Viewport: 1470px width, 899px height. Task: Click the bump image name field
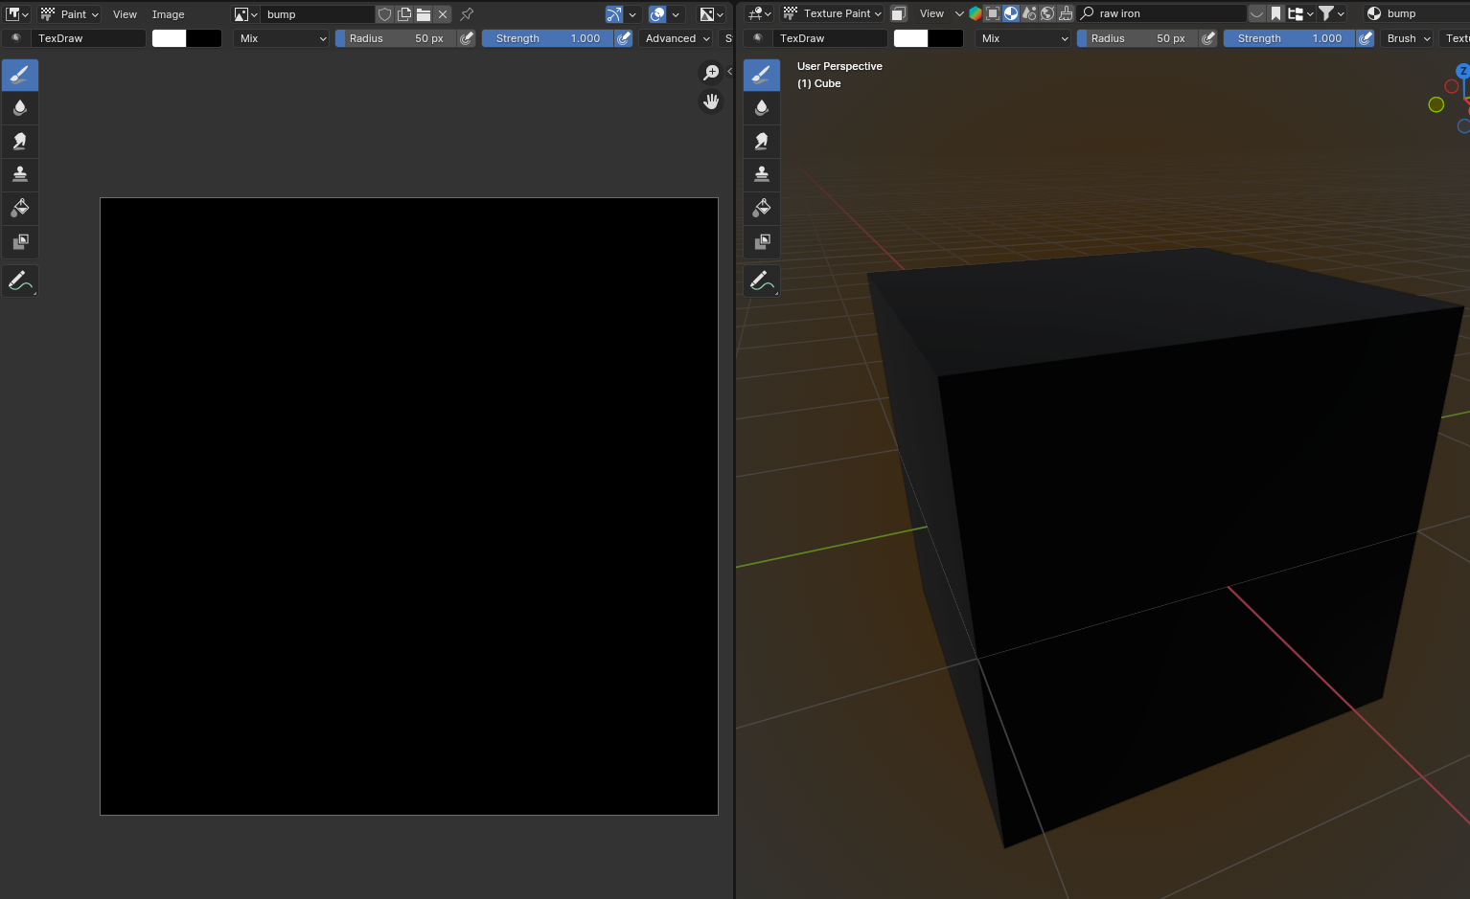pyautogui.click(x=318, y=14)
